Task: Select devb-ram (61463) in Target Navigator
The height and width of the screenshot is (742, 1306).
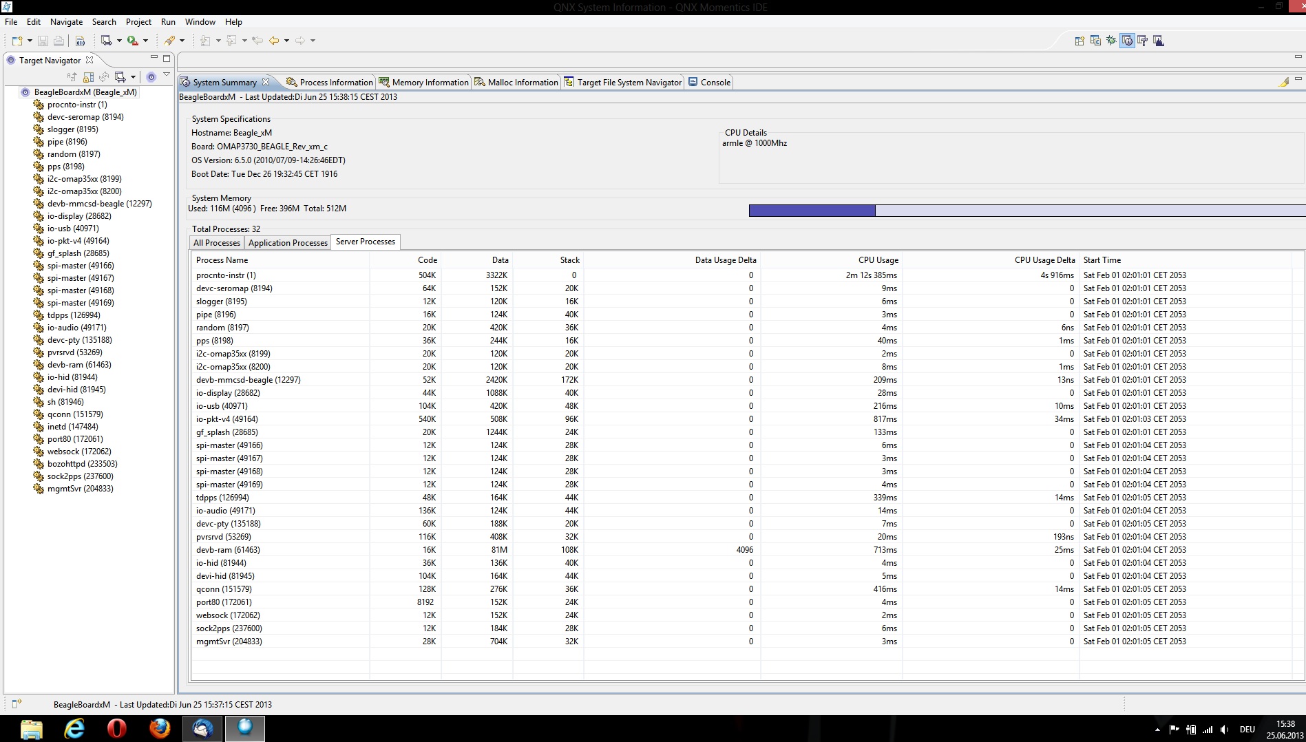Action: point(78,365)
